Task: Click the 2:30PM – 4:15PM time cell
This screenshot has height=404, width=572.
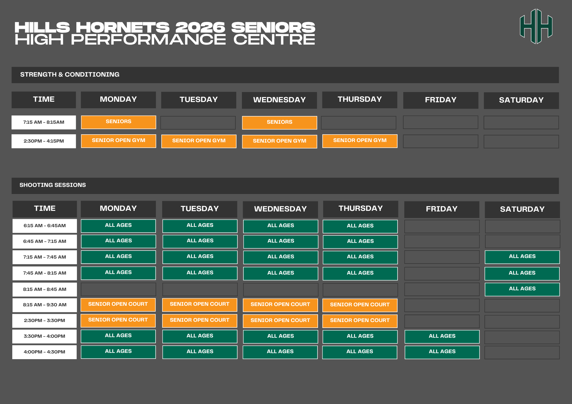Action: [x=44, y=141]
